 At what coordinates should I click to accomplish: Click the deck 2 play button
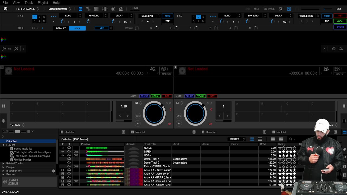pos(179,123)
